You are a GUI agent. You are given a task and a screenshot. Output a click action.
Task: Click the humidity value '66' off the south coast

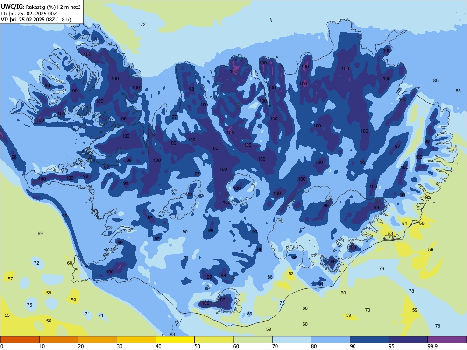coord(305,308)
